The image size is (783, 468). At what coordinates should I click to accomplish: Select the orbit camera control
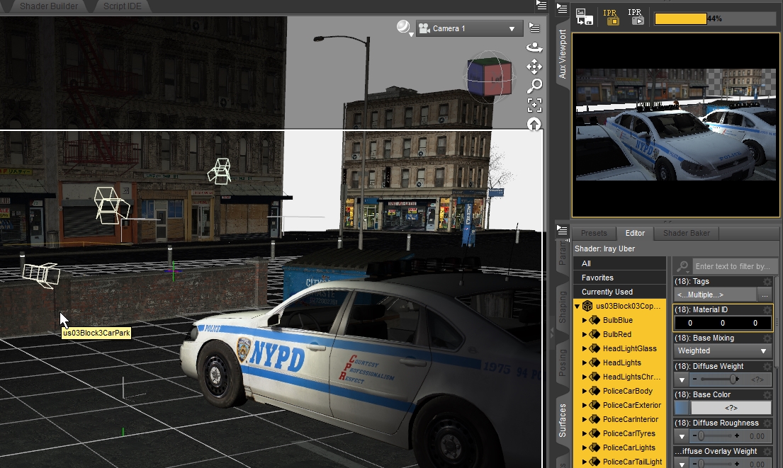point(534,47)
